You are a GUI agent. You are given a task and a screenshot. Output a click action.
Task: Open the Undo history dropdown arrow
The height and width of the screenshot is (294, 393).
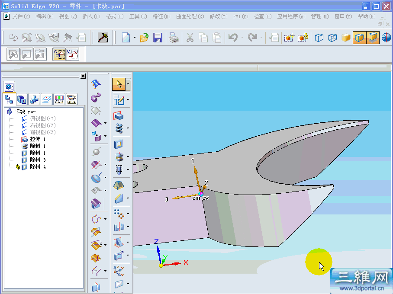click(242, 38)
